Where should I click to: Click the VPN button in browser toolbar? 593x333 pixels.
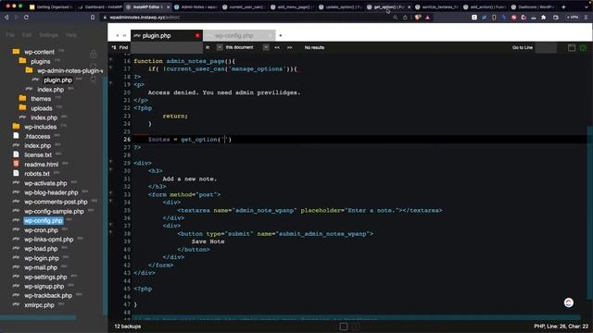[x=573, y=18]
